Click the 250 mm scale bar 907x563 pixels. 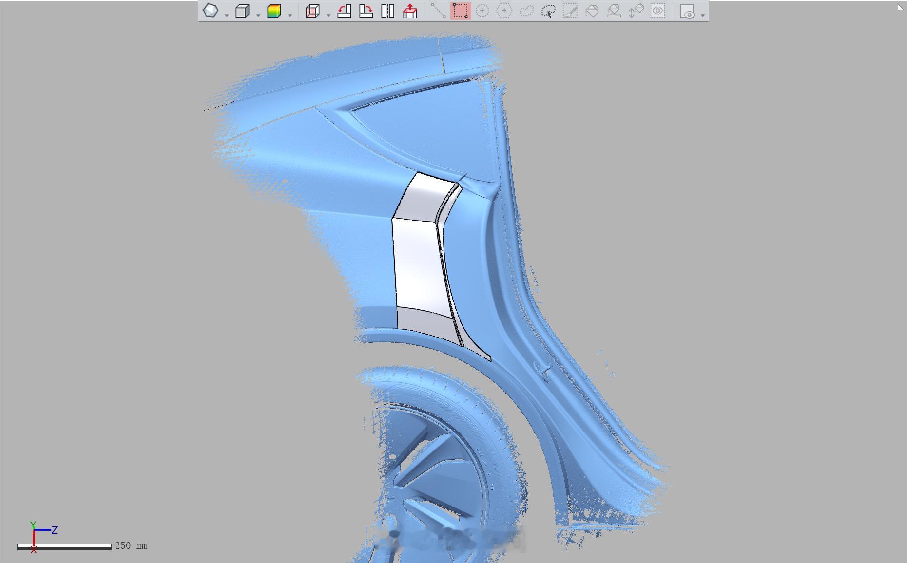click(x=64, y=547)
